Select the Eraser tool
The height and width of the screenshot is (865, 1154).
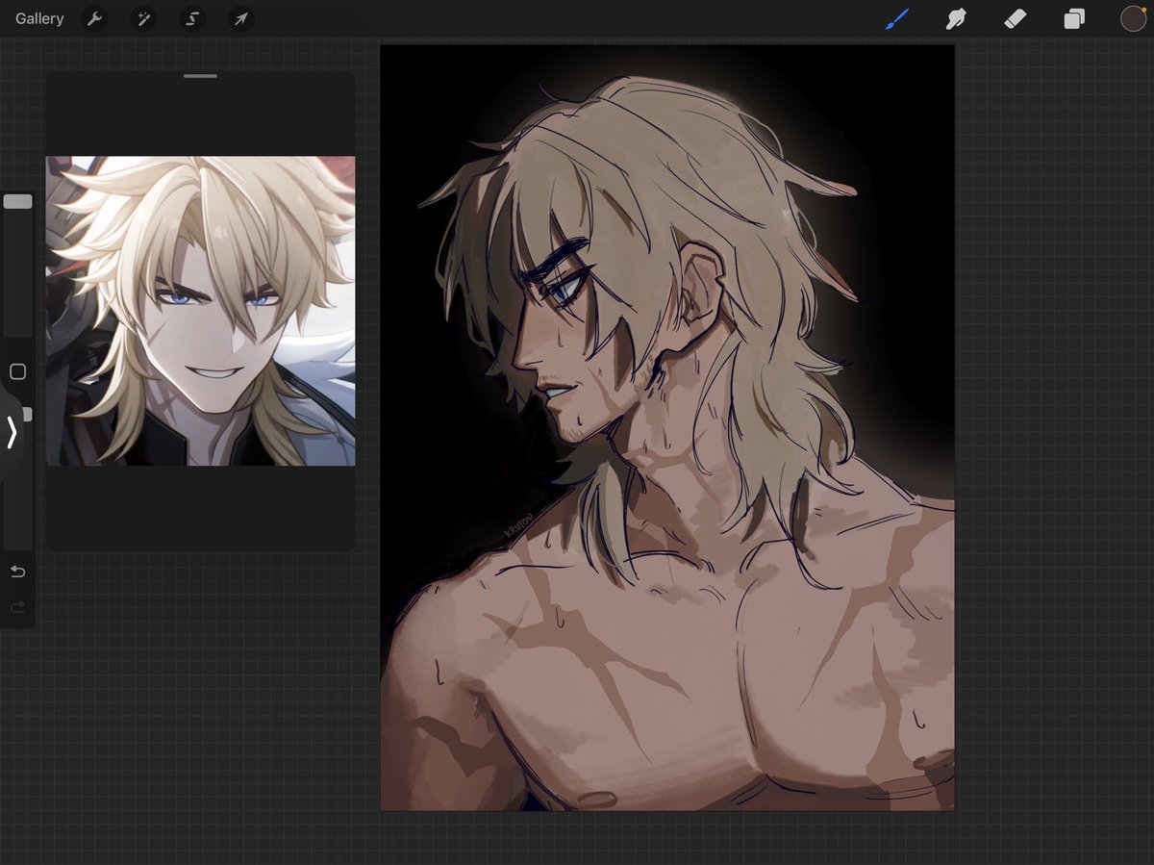(x=1015, y=18)
